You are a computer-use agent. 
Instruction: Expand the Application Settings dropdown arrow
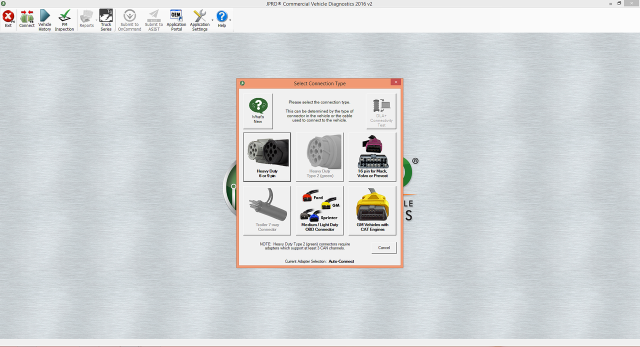(x=212, y=20)
